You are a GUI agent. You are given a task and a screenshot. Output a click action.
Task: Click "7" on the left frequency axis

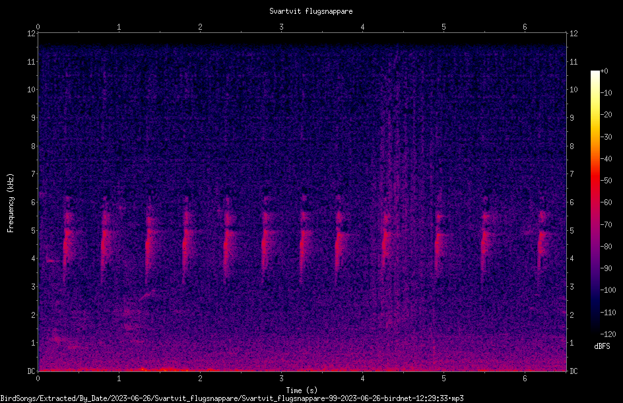tap(34, 174)
